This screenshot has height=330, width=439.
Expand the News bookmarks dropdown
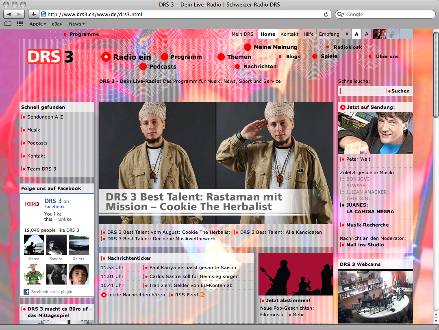[x=77, y=24]
